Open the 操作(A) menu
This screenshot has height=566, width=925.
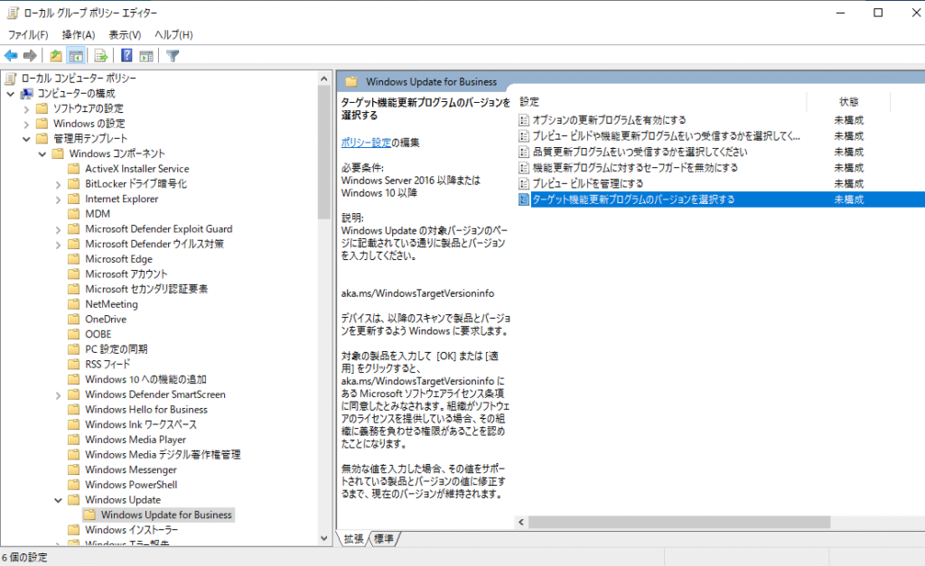pyautogui.click(x=79, y=34)
